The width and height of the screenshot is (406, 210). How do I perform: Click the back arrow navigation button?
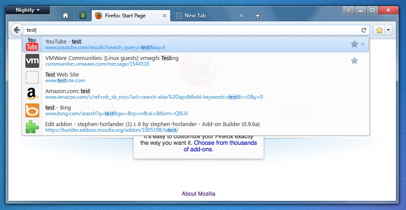(17, 30)
